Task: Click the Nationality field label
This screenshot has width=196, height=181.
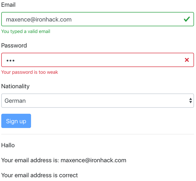Action: pos(15,86)
